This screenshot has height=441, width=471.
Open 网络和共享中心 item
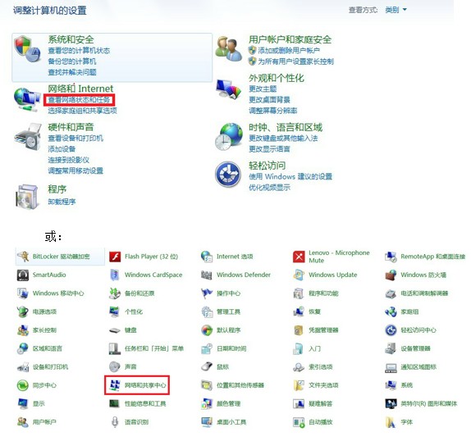point(137,385)
